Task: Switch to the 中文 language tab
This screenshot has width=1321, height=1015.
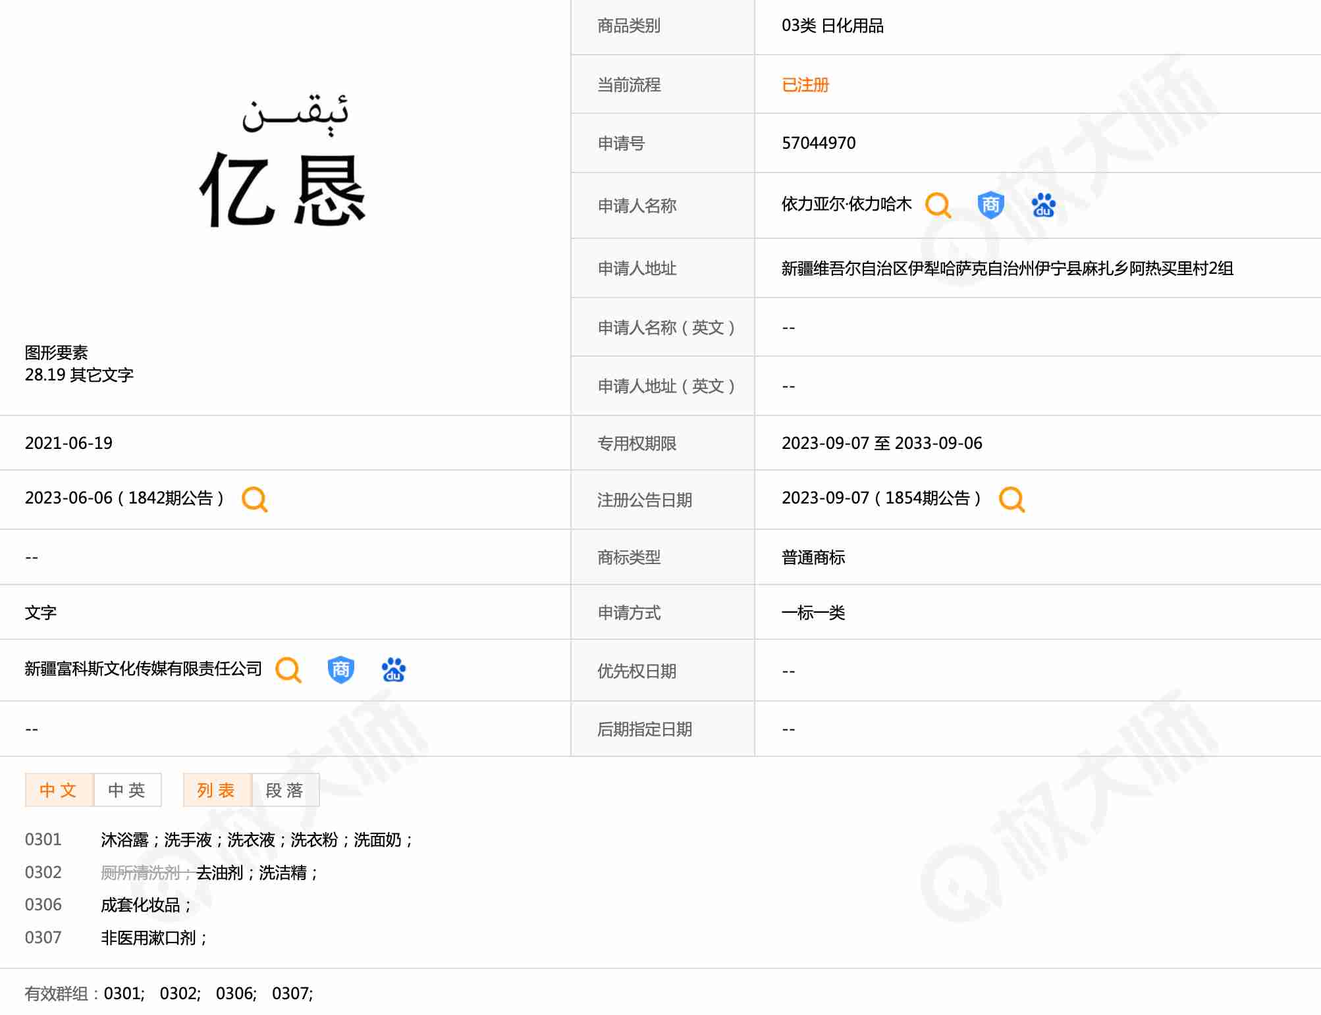Action: click(x=59, y=790)
